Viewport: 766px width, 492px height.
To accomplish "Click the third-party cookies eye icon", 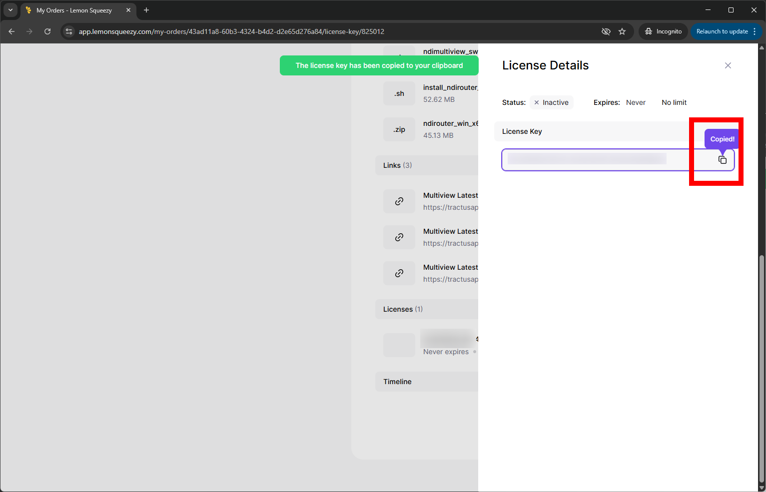I will coord(606,31).
